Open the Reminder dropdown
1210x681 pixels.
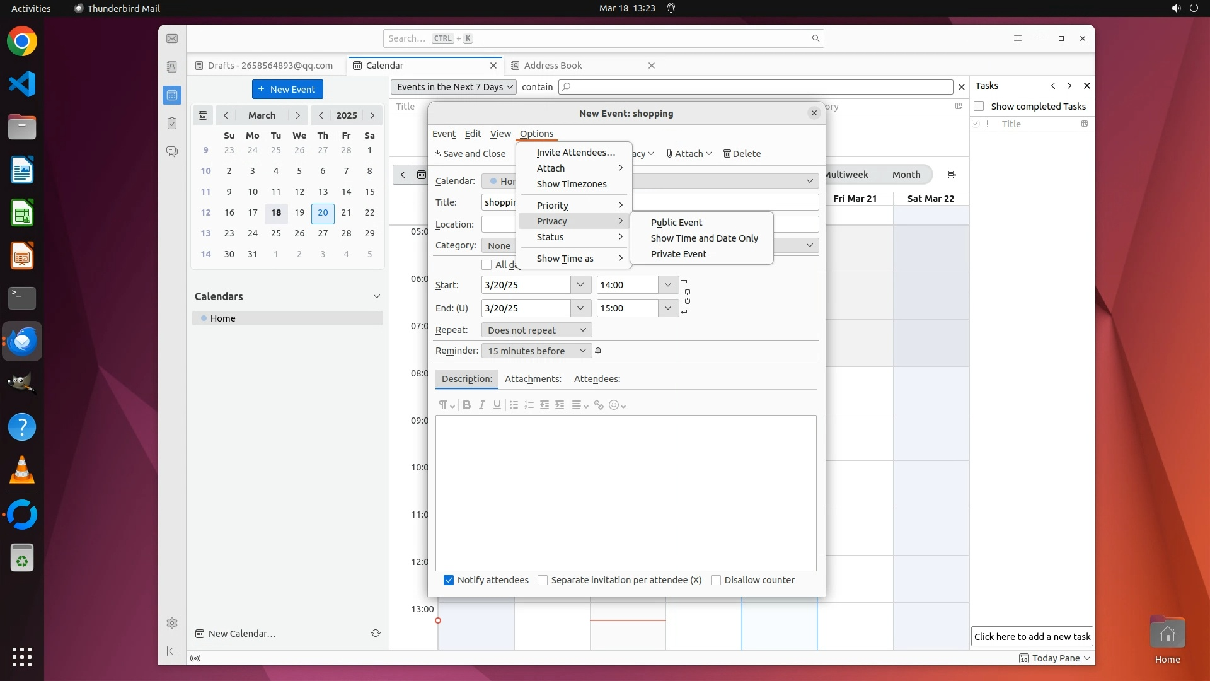tap(536, 351)
